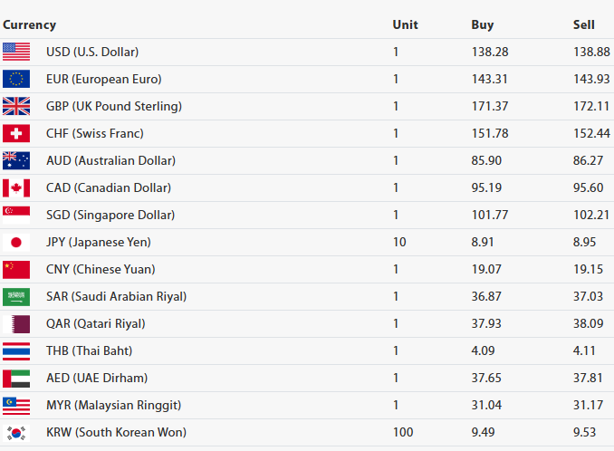Click the Buy column header
Screen dimensions: 614x451
(482, 25)
